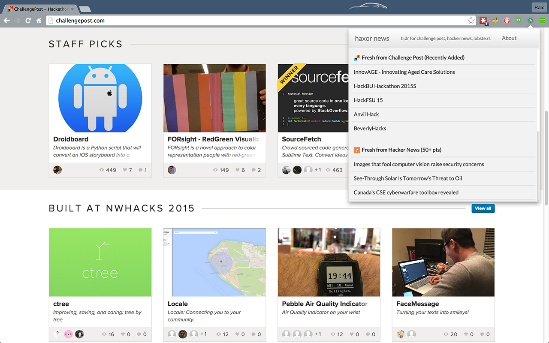Open the Pebble watch thumbnail
The height and width of the screenshot is (343, 549).
[329, 262]
